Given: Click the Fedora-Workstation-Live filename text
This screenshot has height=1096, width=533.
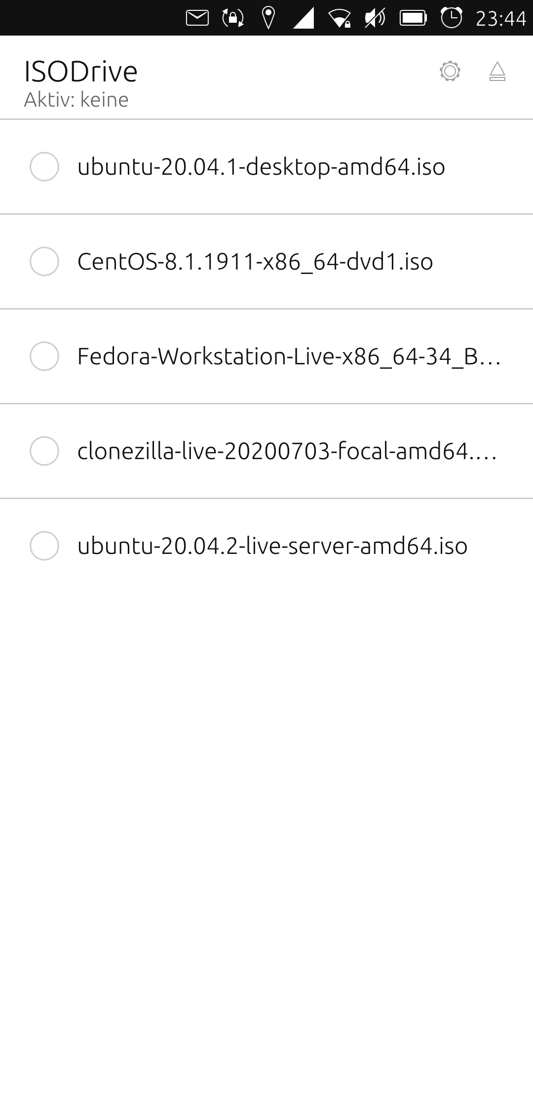Looking at the screenshot, I should (x=289, y=356).
